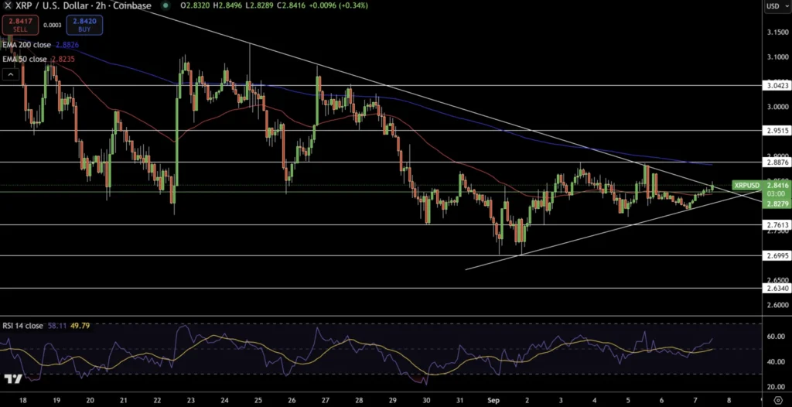The image size is (792, 407).
Task: Click the 2.8420 BUY button
Action: (x=84, y=26)
